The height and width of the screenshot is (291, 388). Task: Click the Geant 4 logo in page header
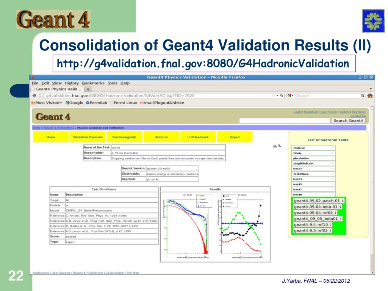click(53, 117)
